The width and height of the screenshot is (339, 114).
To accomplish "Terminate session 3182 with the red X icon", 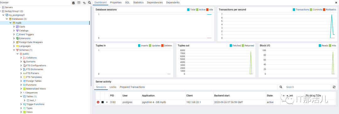I will (98, 102).
